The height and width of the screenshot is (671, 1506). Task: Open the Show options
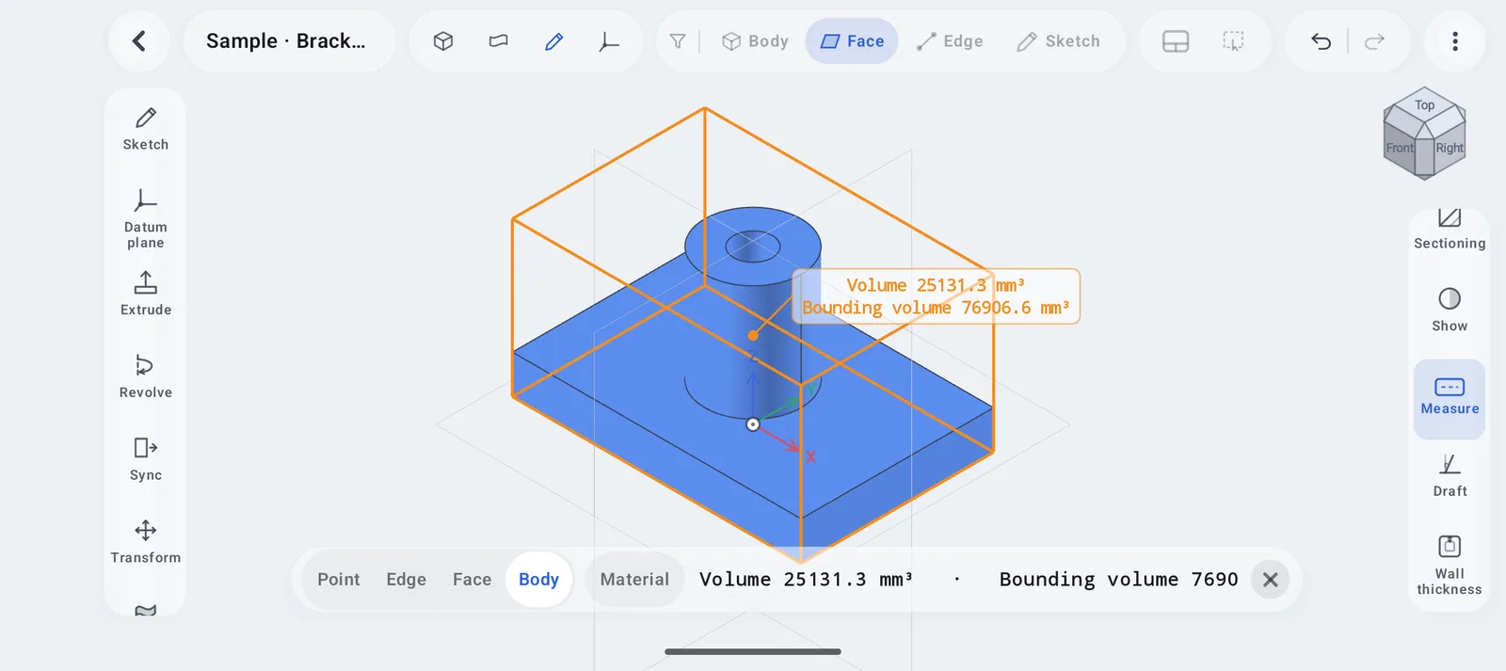(1450, 311)
